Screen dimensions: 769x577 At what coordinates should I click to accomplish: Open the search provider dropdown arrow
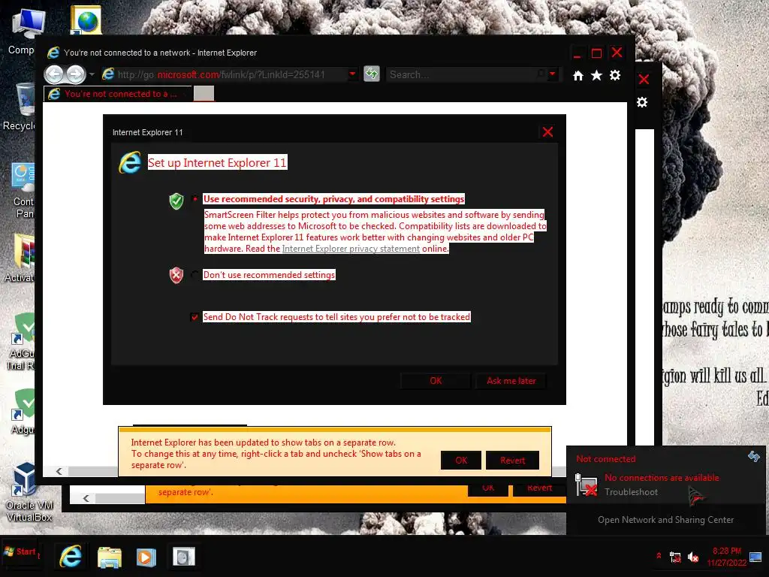(x=553, y=74)
